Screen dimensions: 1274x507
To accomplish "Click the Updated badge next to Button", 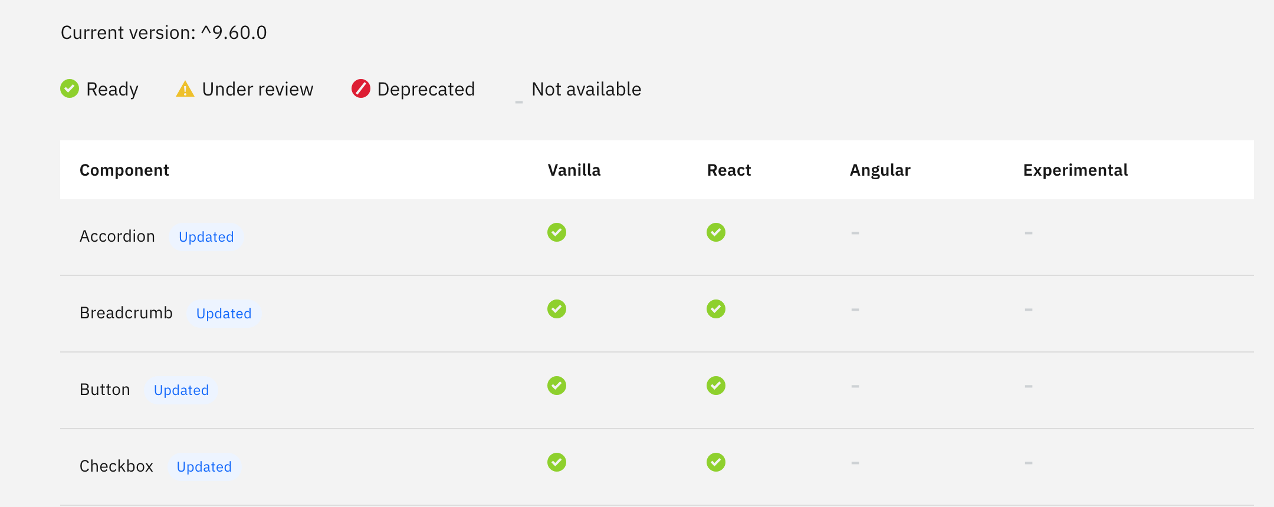I will [x=181, y=390].
